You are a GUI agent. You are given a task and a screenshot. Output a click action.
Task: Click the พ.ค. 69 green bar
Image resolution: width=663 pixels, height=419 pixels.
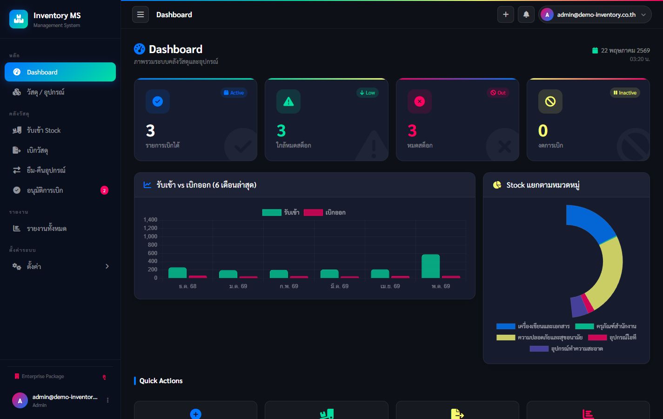[430, 266]
